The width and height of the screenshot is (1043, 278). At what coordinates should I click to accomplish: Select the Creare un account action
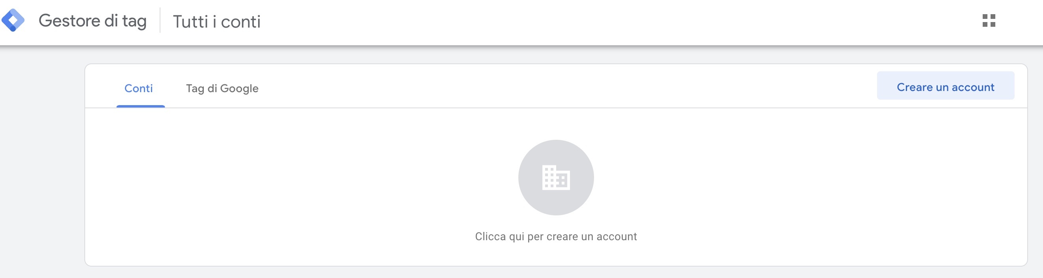pyautogui.click(x=945, y=87)
